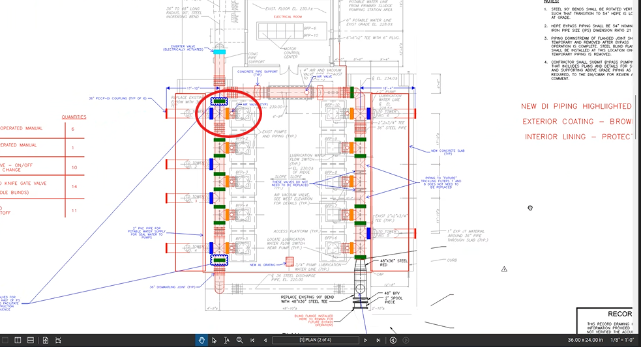Go to the previous page
641x347 pixels.
(x=265, y=340)
